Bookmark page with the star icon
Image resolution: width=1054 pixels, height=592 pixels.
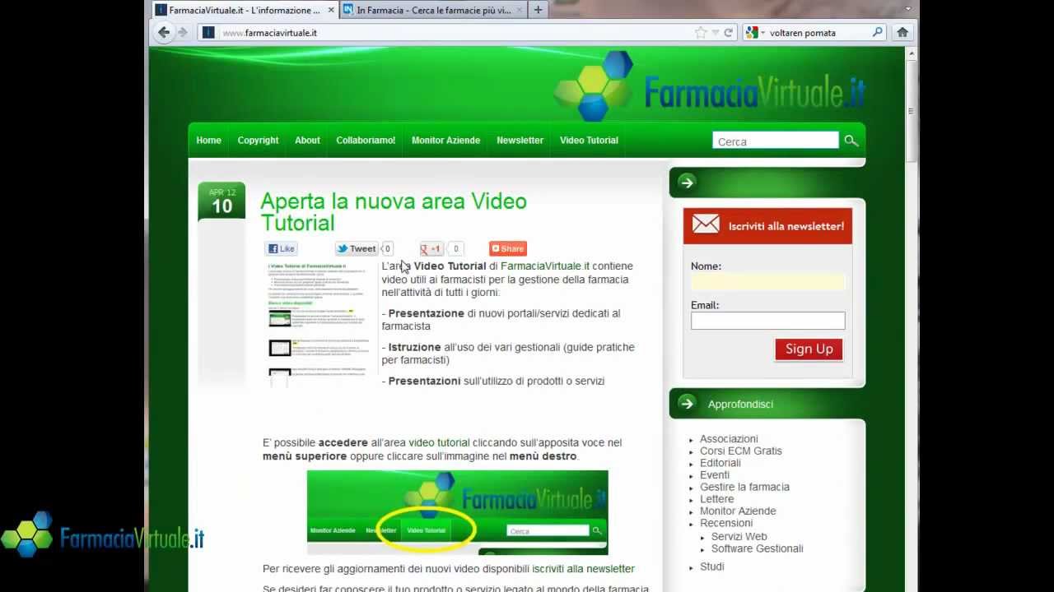(701, 33)
